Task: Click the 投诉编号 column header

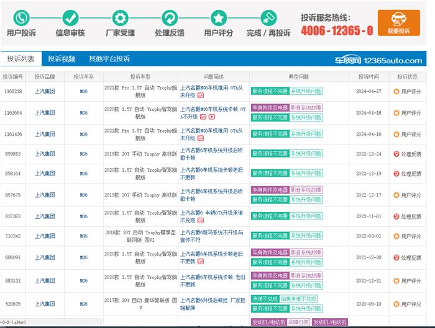Action: pos(13,77)
